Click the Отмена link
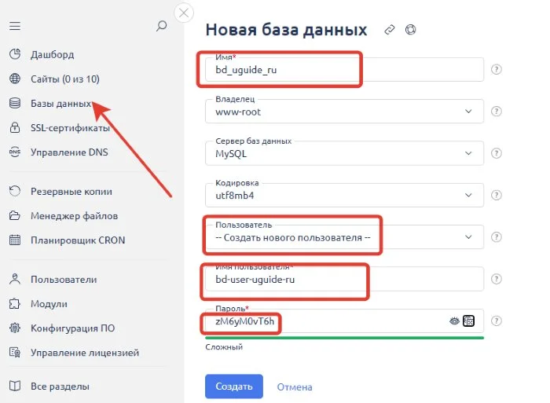The image size is (550, 403). click(x=295, y=387)
